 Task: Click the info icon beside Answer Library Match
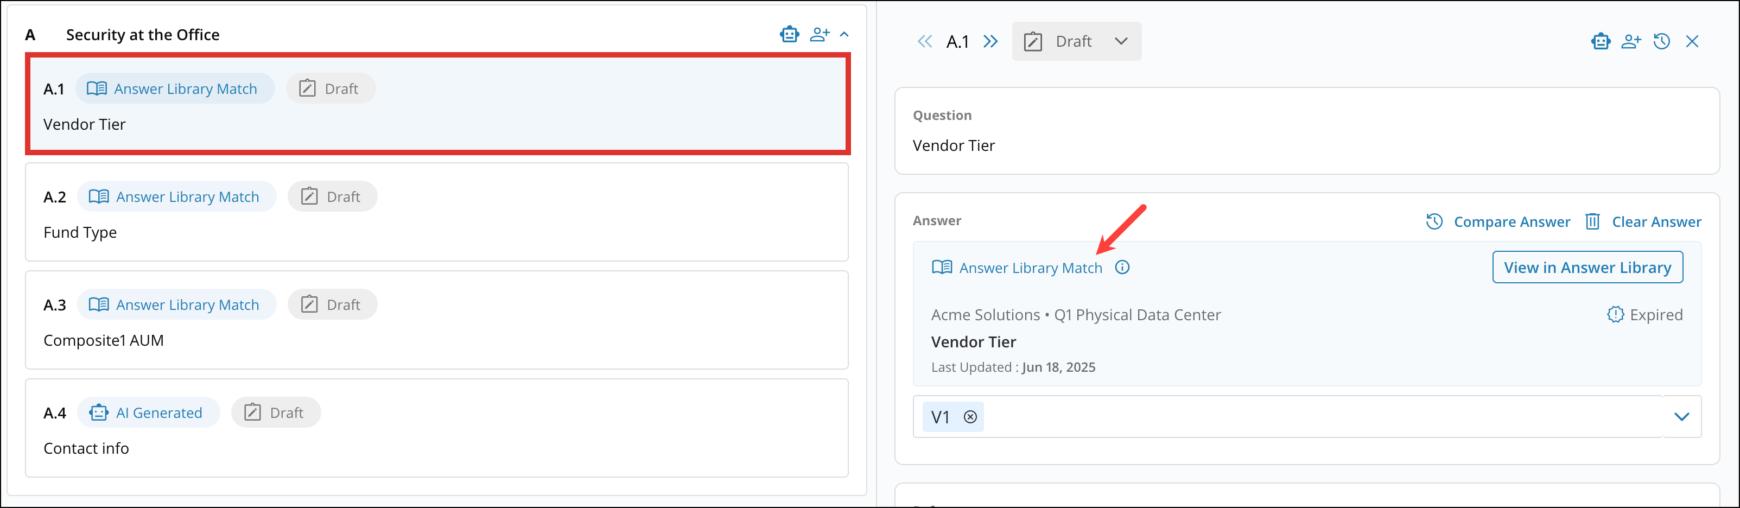[1122, 267]
